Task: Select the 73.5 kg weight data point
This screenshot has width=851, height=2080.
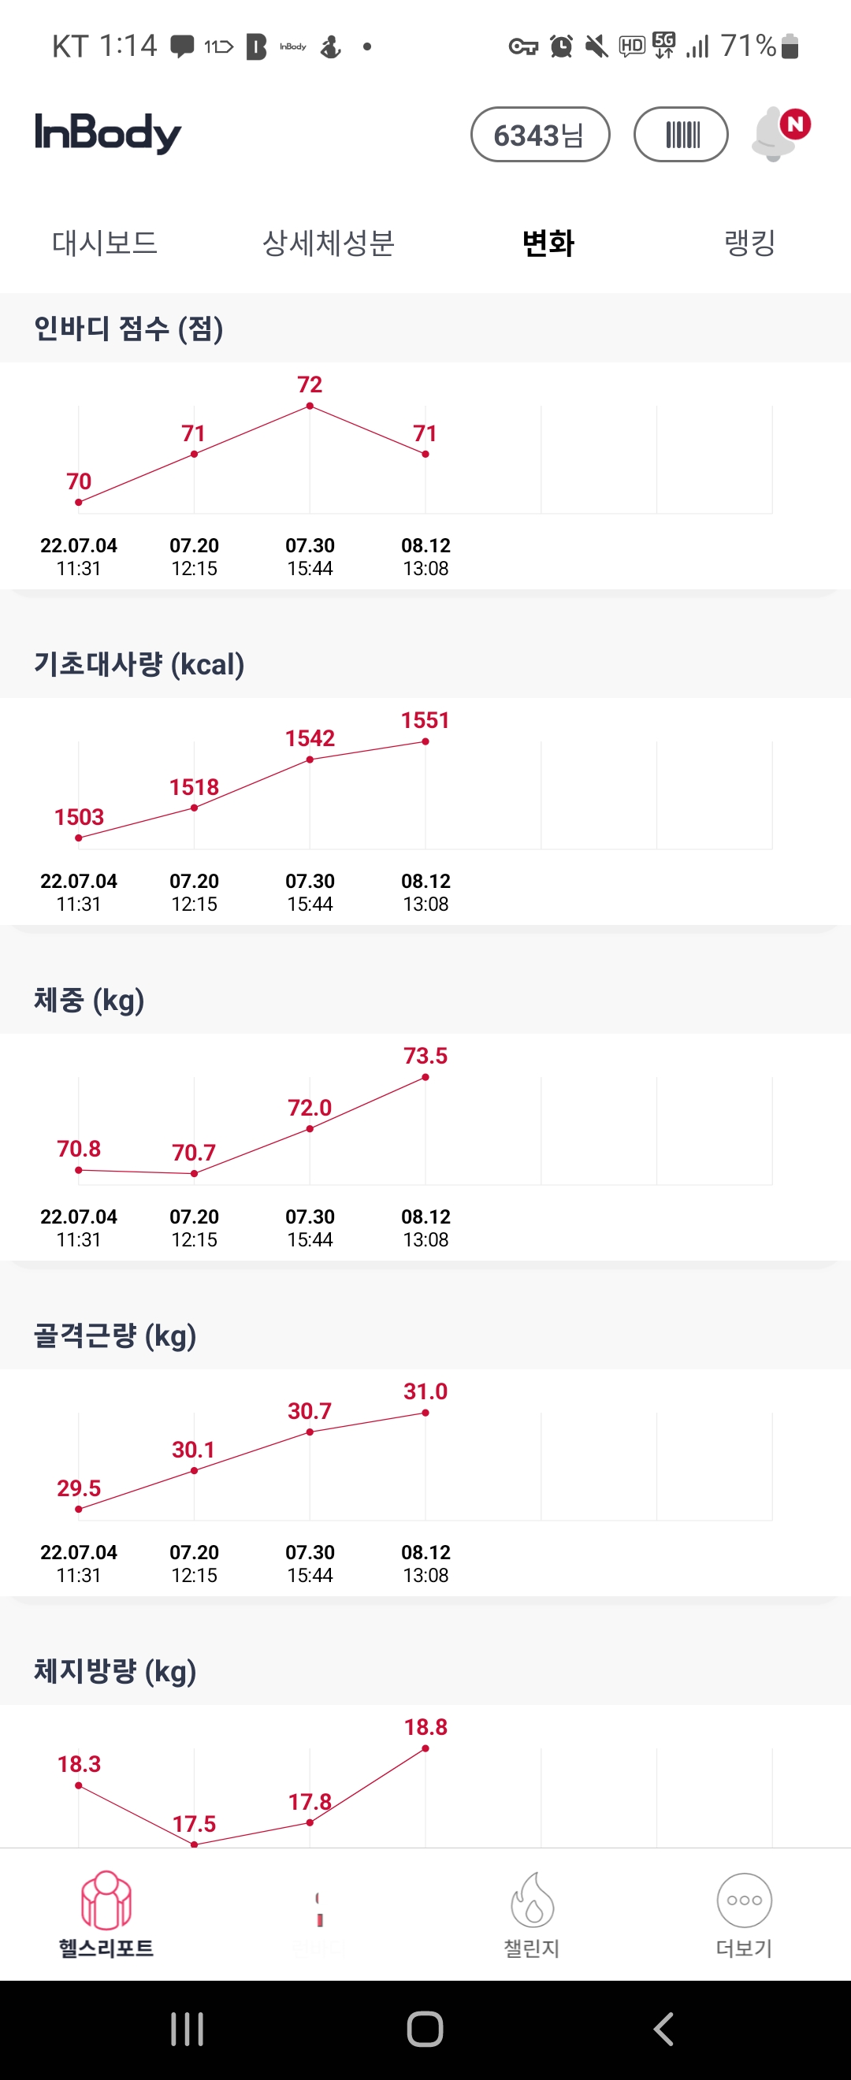Action: tap(425, 1077)
